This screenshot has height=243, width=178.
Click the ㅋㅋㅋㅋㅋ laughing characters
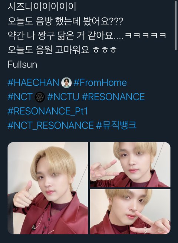point(145,35)
